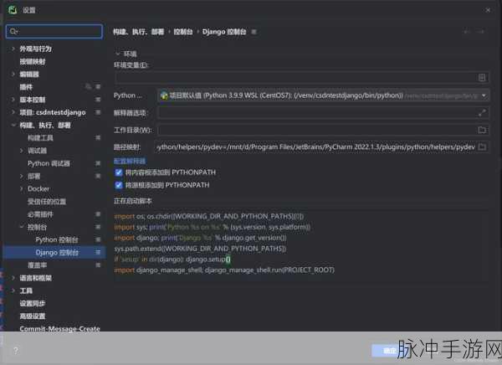Click the PyCharm logo in the title bar
502x365 pixels.
13,10
